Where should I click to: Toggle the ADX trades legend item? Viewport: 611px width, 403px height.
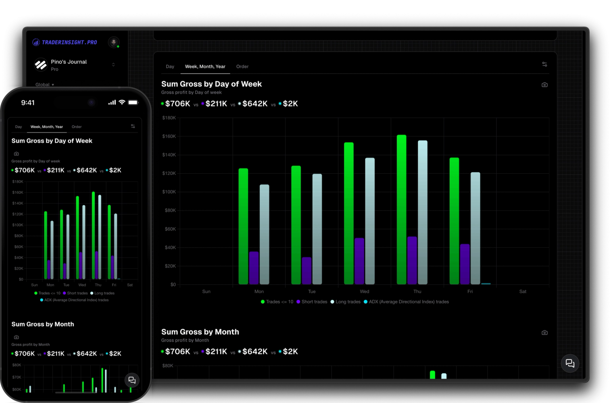(407, 301)
